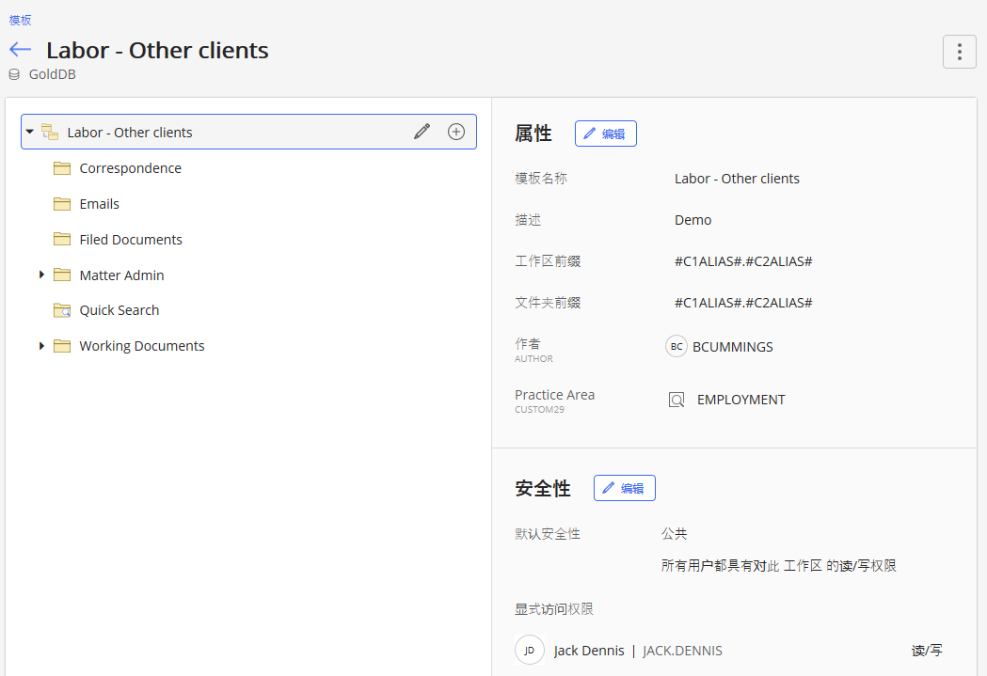
Task: Click 编辑 button next to 属性
Action: pos(605,134)
